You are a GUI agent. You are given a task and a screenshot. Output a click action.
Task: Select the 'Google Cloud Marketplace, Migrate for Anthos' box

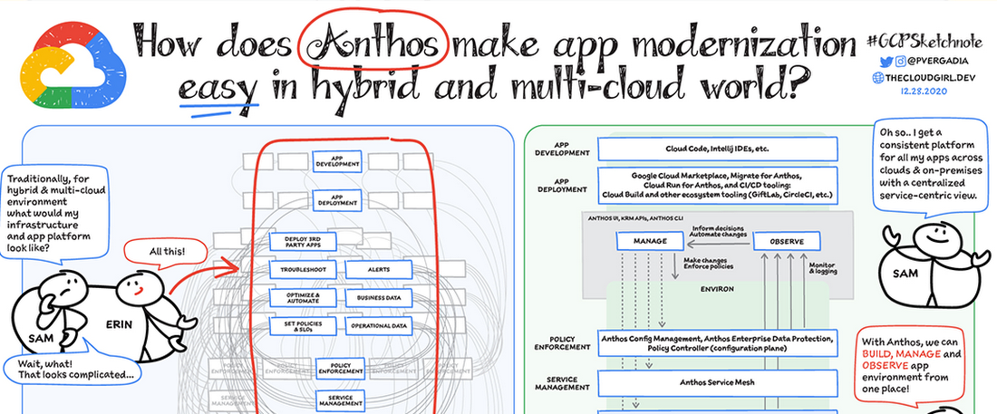pyautogui.click(x=717, y=185)
